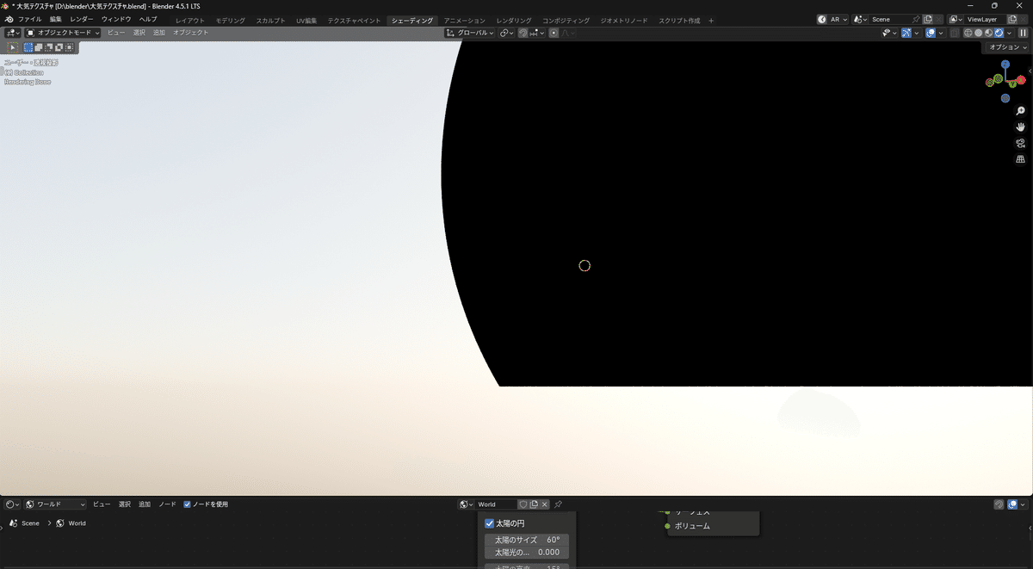This screenshot has height=569, width=1033.
Task: Switch to the コンポジティング workspace tab
Action: pos(566,20)
